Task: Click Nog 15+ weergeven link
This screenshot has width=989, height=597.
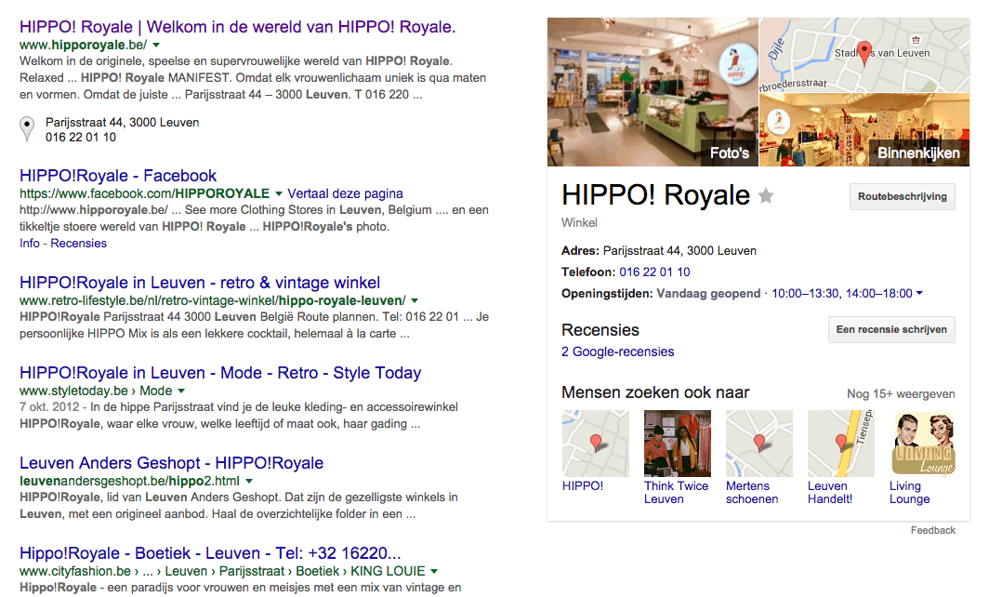Action: 901,394
